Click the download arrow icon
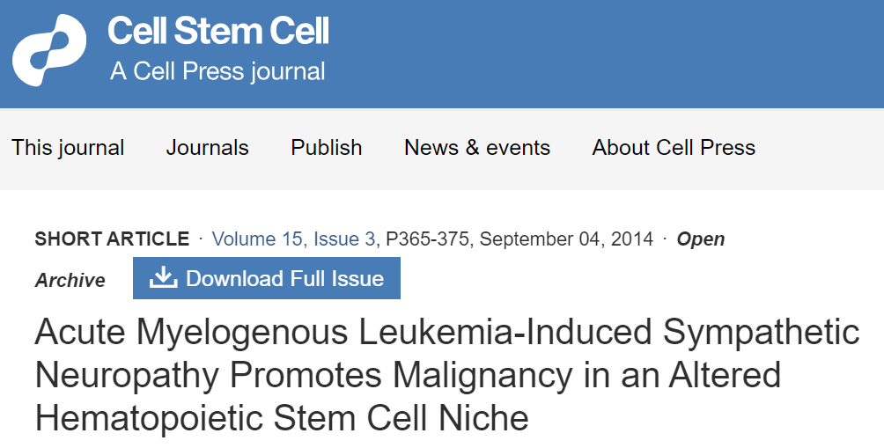 163,278
